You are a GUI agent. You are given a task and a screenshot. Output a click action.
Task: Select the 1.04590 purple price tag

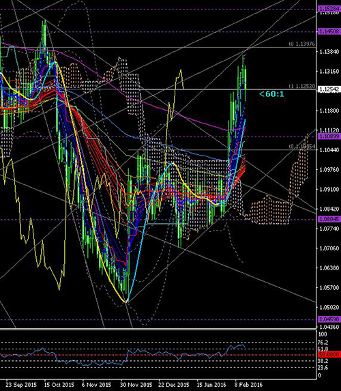point(329,319)
